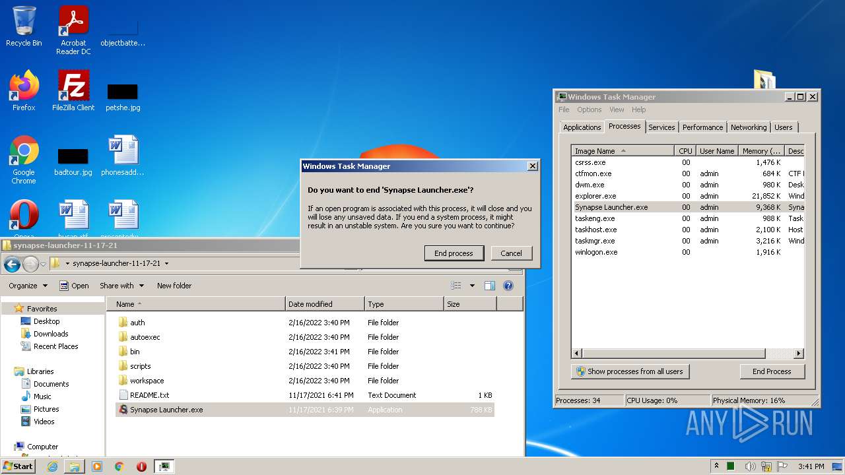This screenshot has width=845, height=475.
Task: Close the Task Manager confirmation dialog
Action: [x=533, y=166]
